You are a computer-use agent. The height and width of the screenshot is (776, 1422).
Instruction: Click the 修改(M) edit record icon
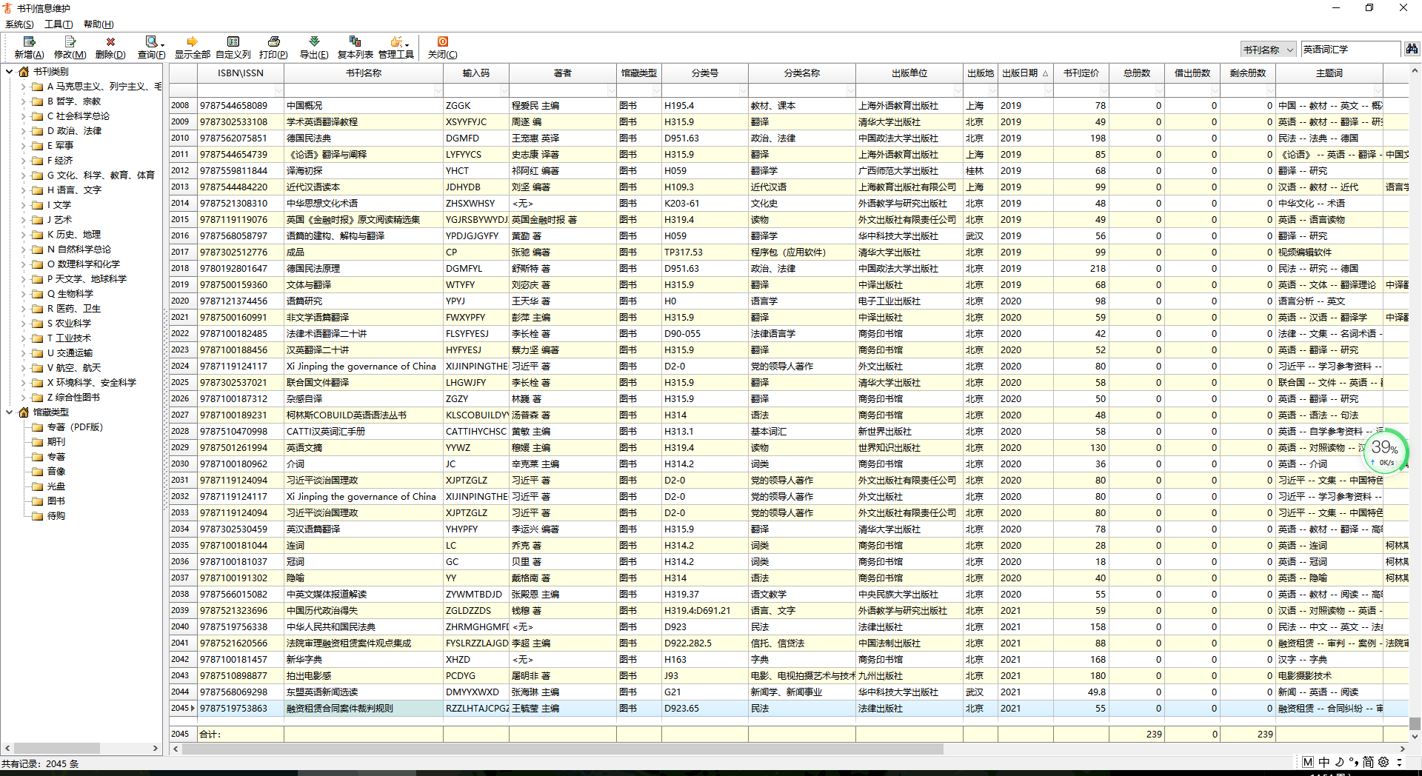[x=70, y=42]
